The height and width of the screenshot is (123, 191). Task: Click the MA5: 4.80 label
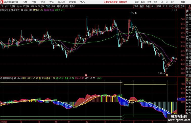click(28, 10)
